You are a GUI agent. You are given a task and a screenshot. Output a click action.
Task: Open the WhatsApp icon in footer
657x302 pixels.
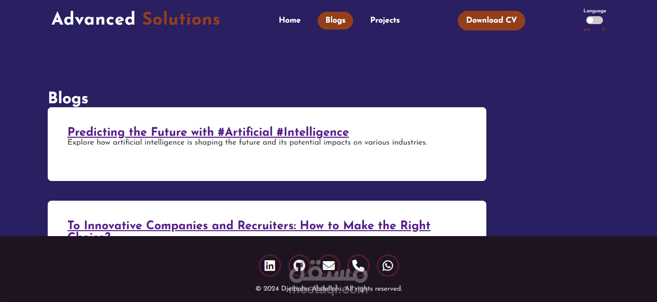pyautogui.click(x=388, y=266)
